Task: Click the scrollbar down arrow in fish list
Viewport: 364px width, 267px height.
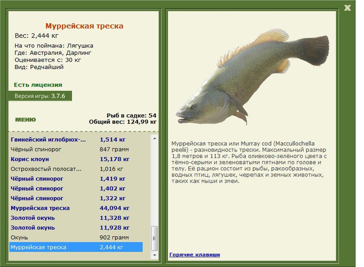Action: 155,255
